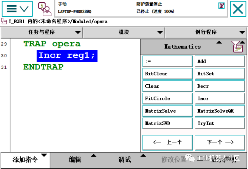Viewport: 248px width, 169px height.
Task: Open the 编辑 menu
Action: click(x=75, y=159)
